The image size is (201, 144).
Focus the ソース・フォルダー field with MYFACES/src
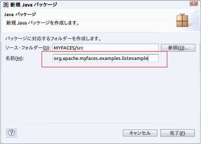[105, 48]
